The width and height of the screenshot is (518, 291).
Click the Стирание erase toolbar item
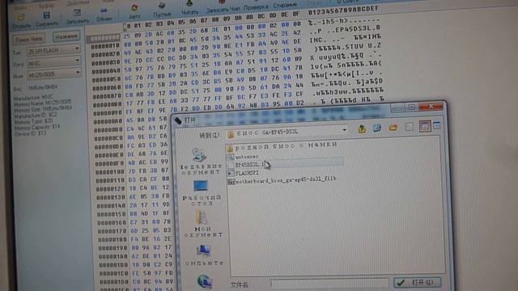[285, 6]
